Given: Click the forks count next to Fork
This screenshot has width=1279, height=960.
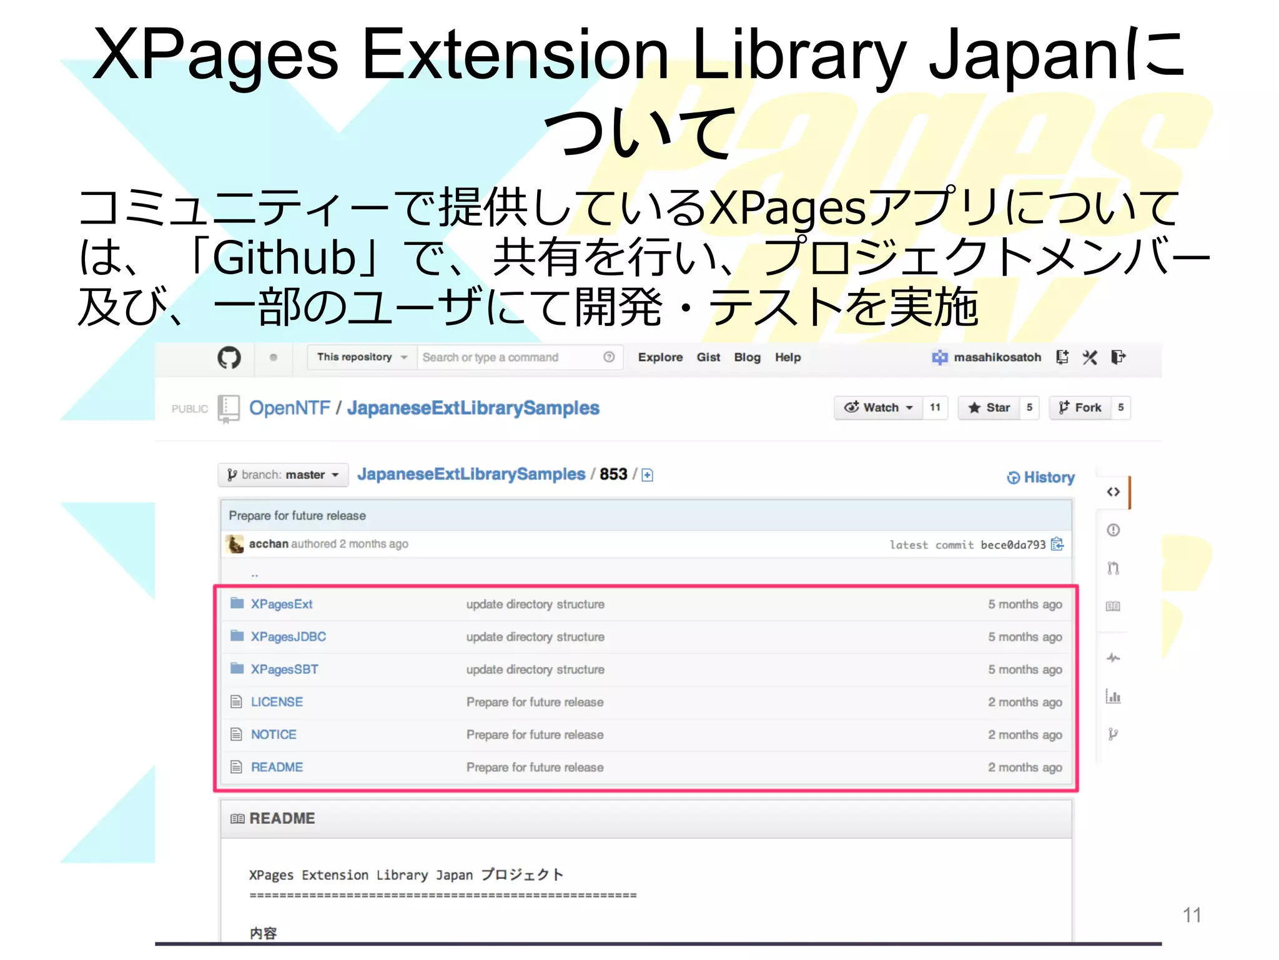Looking at the screenshot, I should (x=1121, y=408).
